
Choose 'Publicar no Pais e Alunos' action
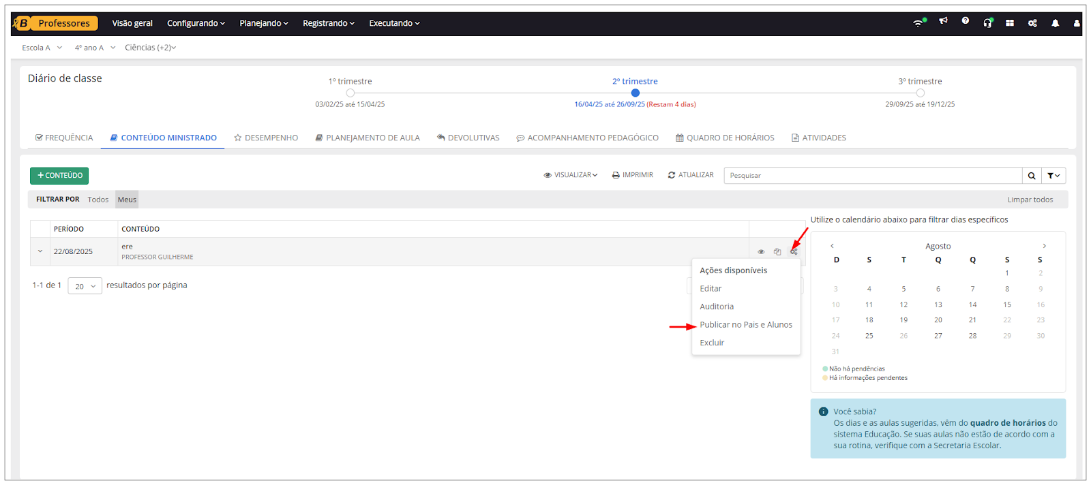(x=745, y=325)
